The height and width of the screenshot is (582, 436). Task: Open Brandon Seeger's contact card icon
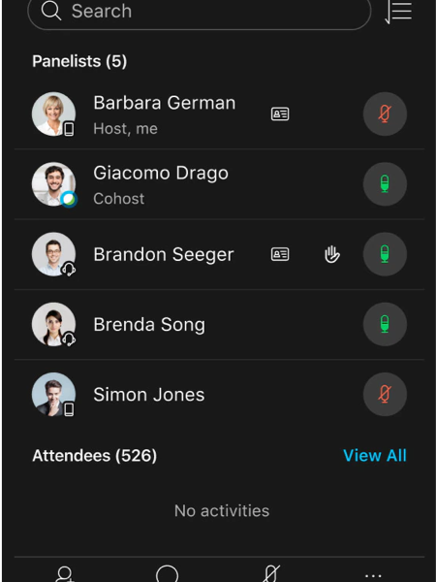tap(280, 254)
